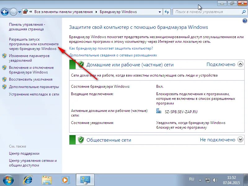Click the search magnifier icon

pos(244,12)
